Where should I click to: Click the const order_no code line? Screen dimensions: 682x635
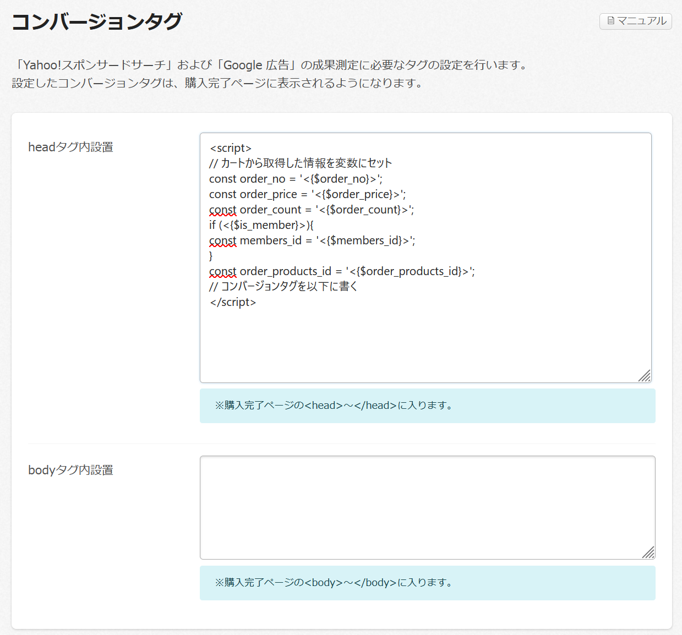296,179
